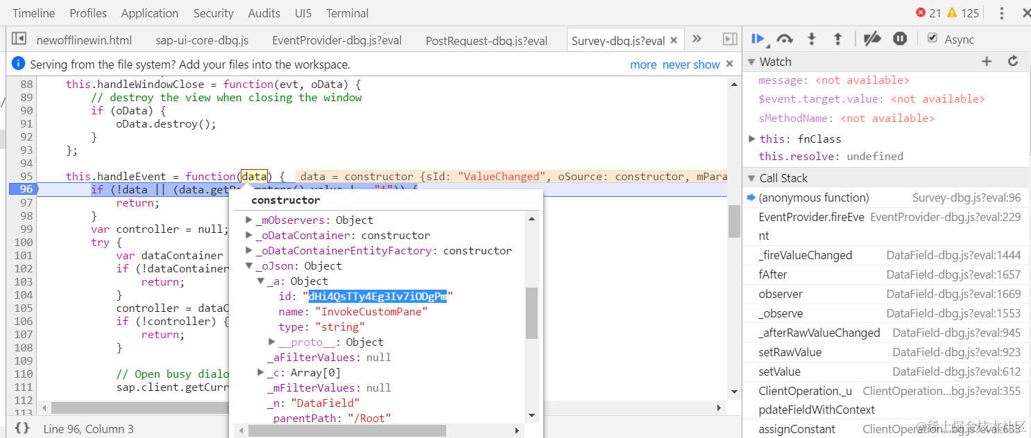Open the Audits panel

pyautogui.click(x=264, y=13)
